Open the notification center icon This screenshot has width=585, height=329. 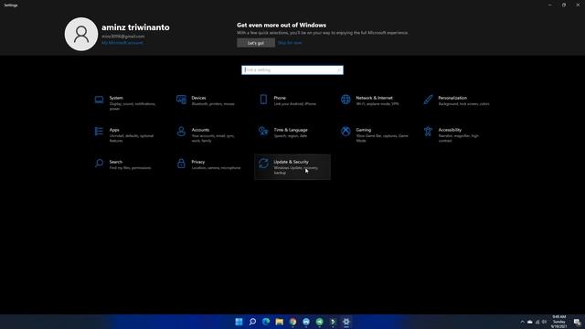(577, 322)
